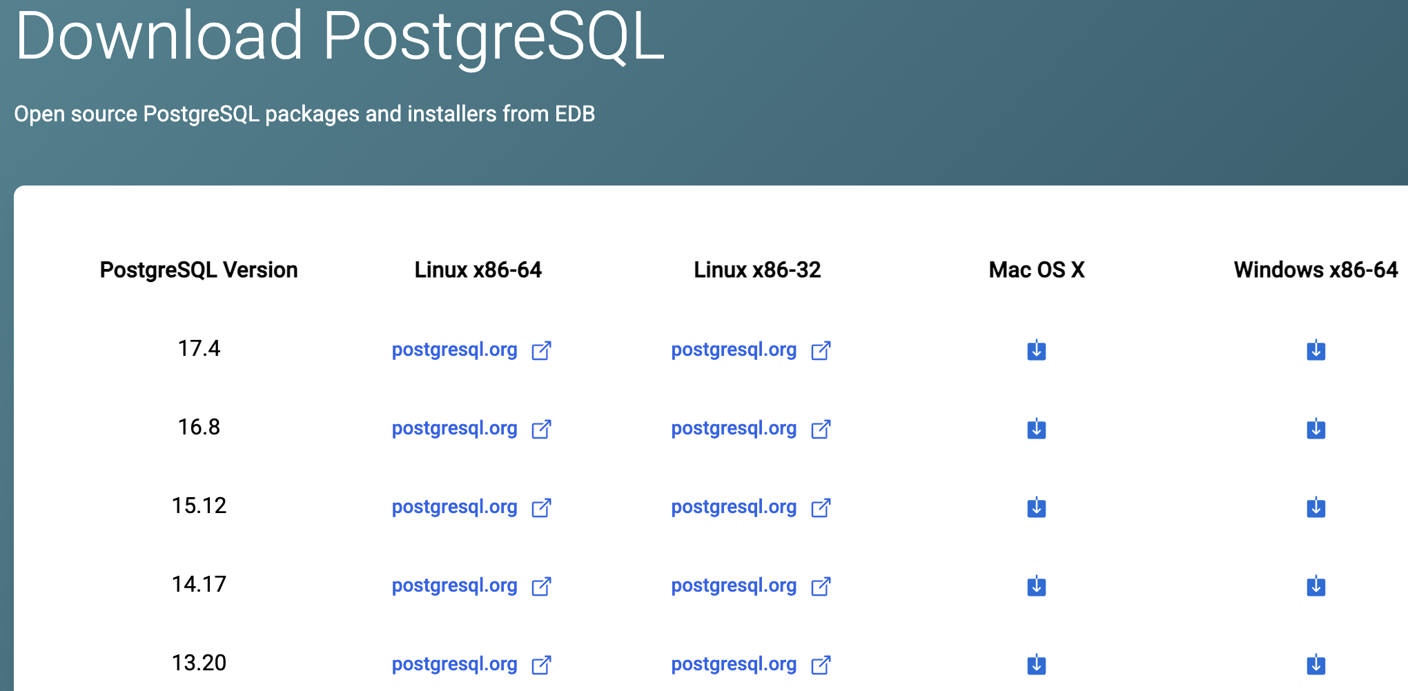Screen dimensions: 1408x691
Task: Click the external-link icon for 13.20 Linux x86-32
Action: [821, 665]
